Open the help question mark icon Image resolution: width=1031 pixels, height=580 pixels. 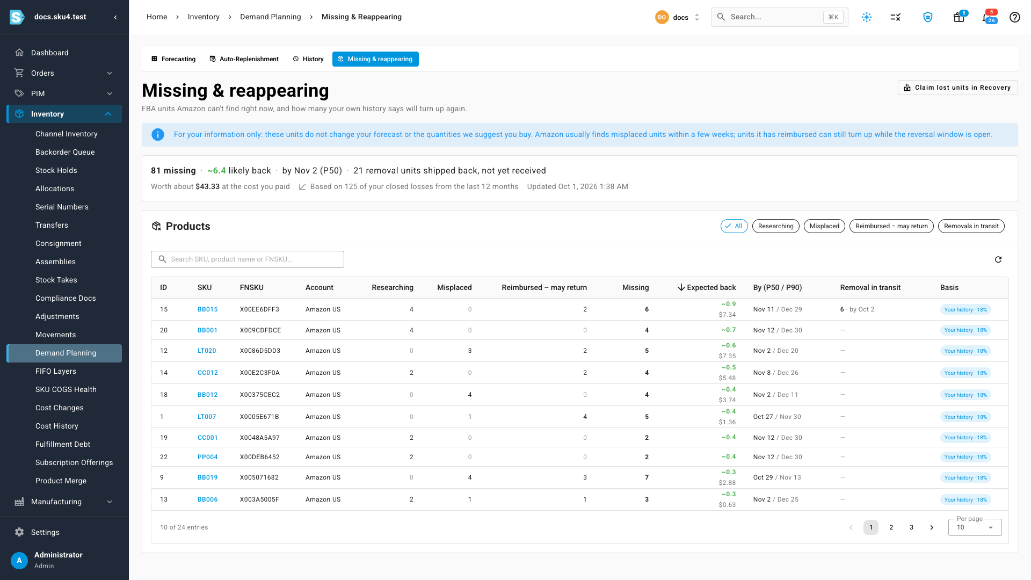[1015, 17]
